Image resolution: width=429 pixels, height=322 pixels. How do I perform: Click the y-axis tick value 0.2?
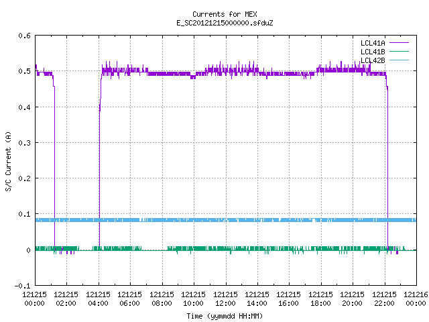tap(24, 178)
